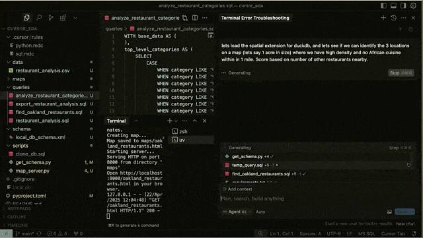Switch to the uv terminal
The image size is (423, 238).
[191, 140]
